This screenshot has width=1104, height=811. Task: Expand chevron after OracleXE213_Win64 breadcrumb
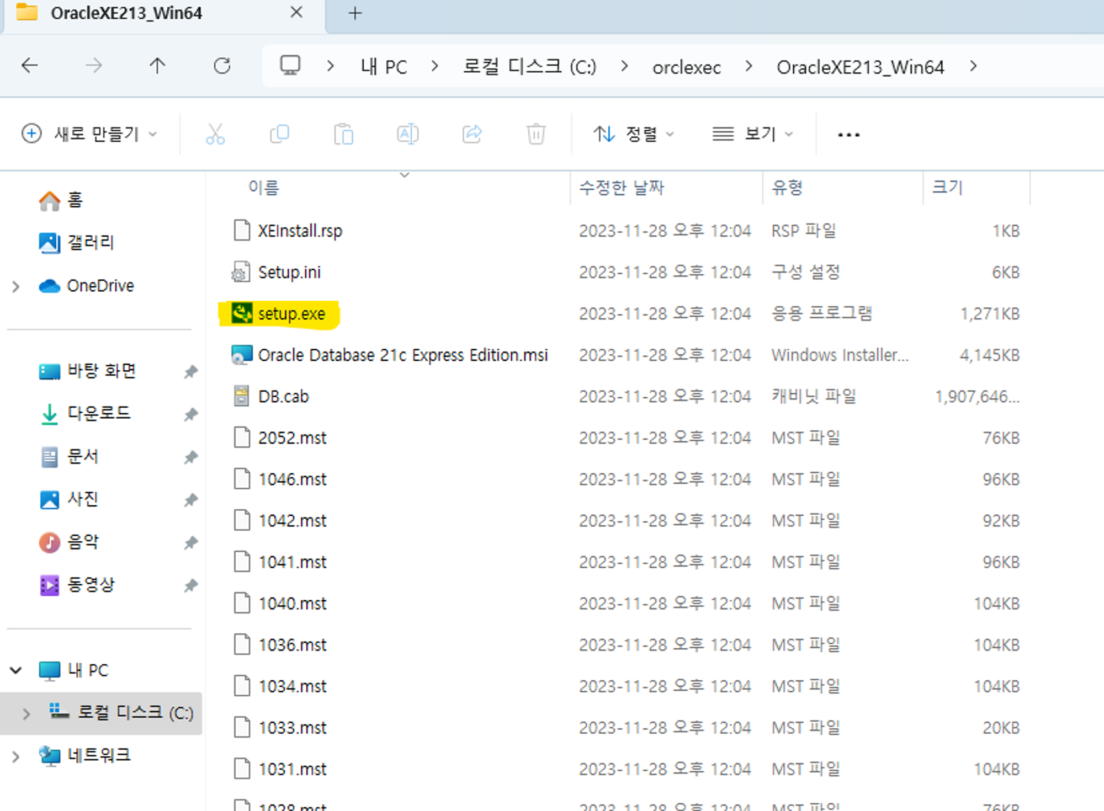973,66
